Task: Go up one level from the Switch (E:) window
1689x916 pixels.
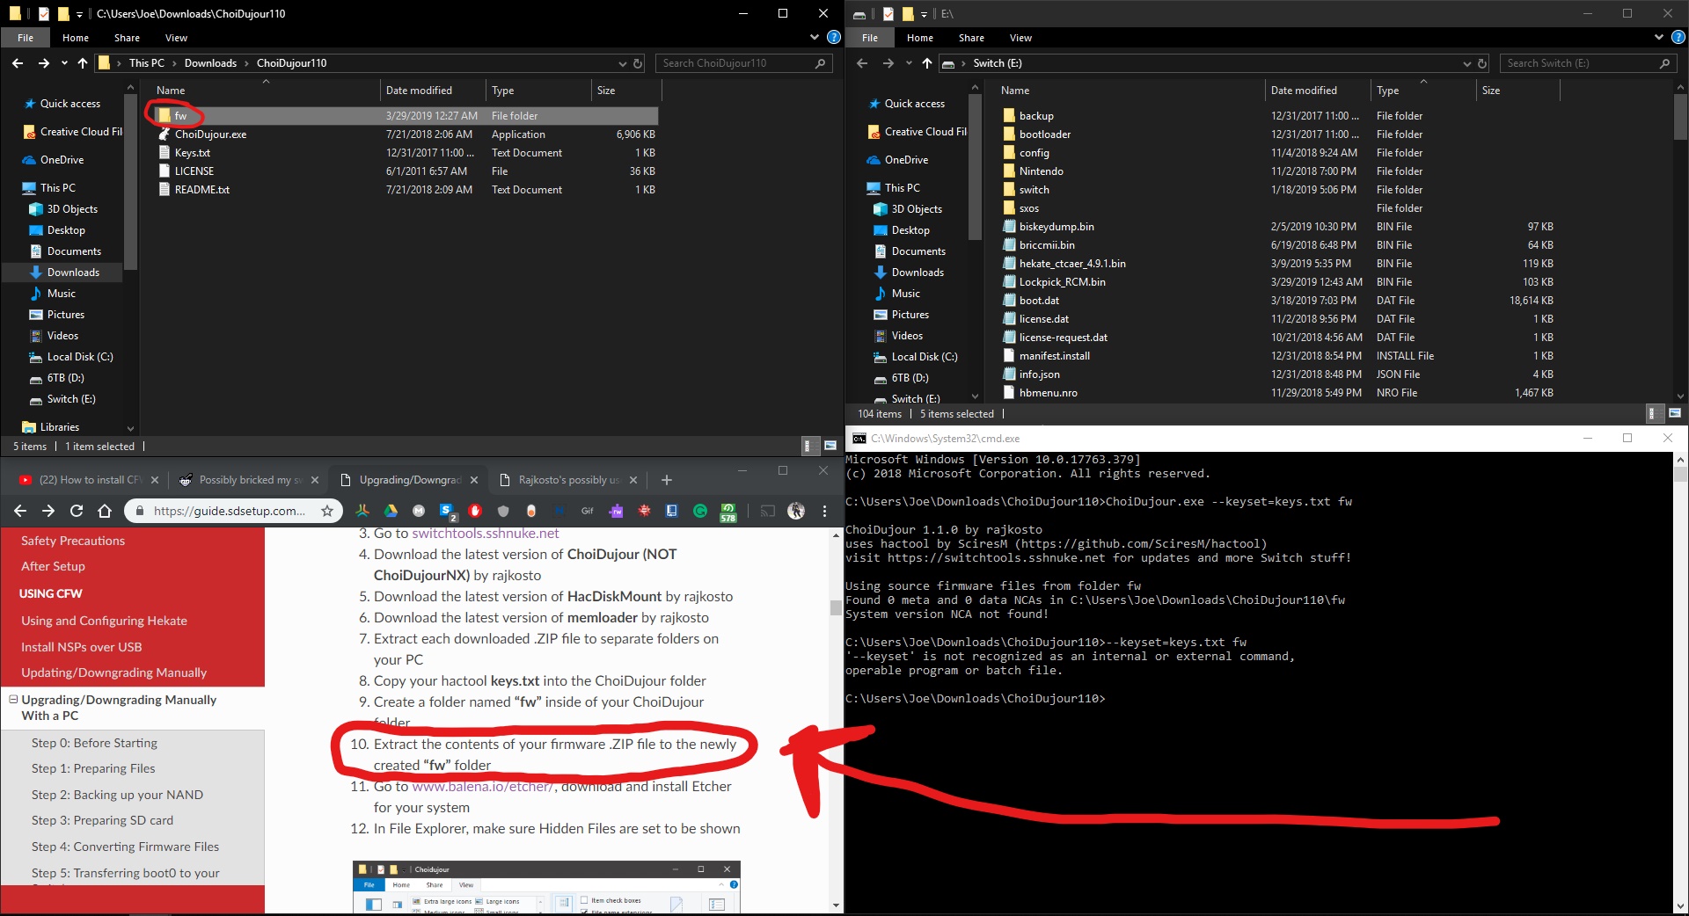Action: click(x=927, y=63)
